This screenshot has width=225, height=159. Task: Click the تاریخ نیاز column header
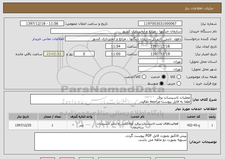23,117
